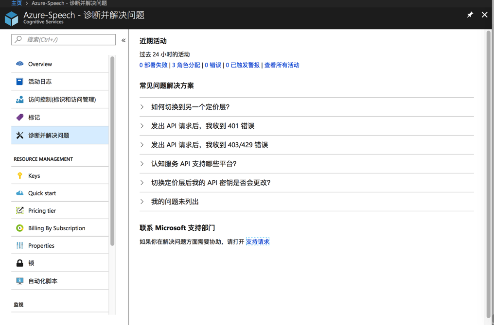Click the Pricing tier edit icon
Screen dimensions: 494x325
coord(19,210)
